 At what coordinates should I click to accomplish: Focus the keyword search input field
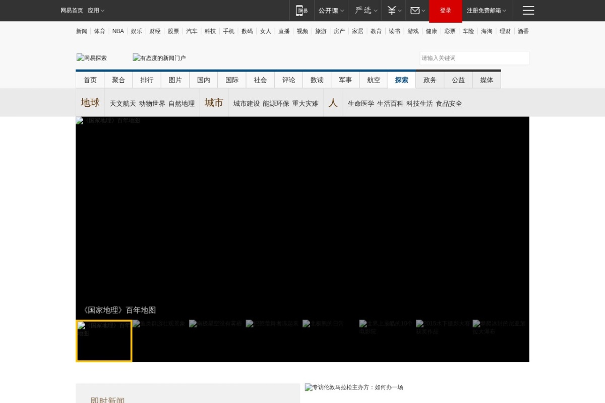pos(474,58)
